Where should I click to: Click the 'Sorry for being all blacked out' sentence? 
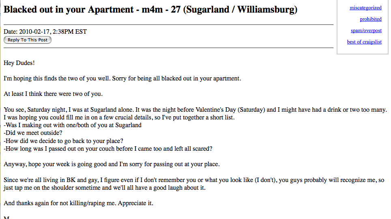[176, 78]
